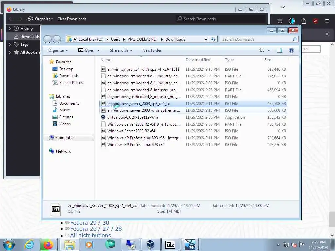
Task: Select en_windows_server_2003_with_sp1_enter file
Action: point(193,110)
